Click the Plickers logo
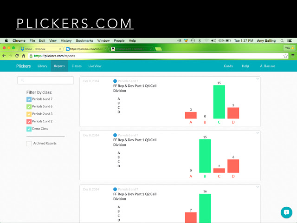Screen dimensions: 297x223 click(24, 66)
